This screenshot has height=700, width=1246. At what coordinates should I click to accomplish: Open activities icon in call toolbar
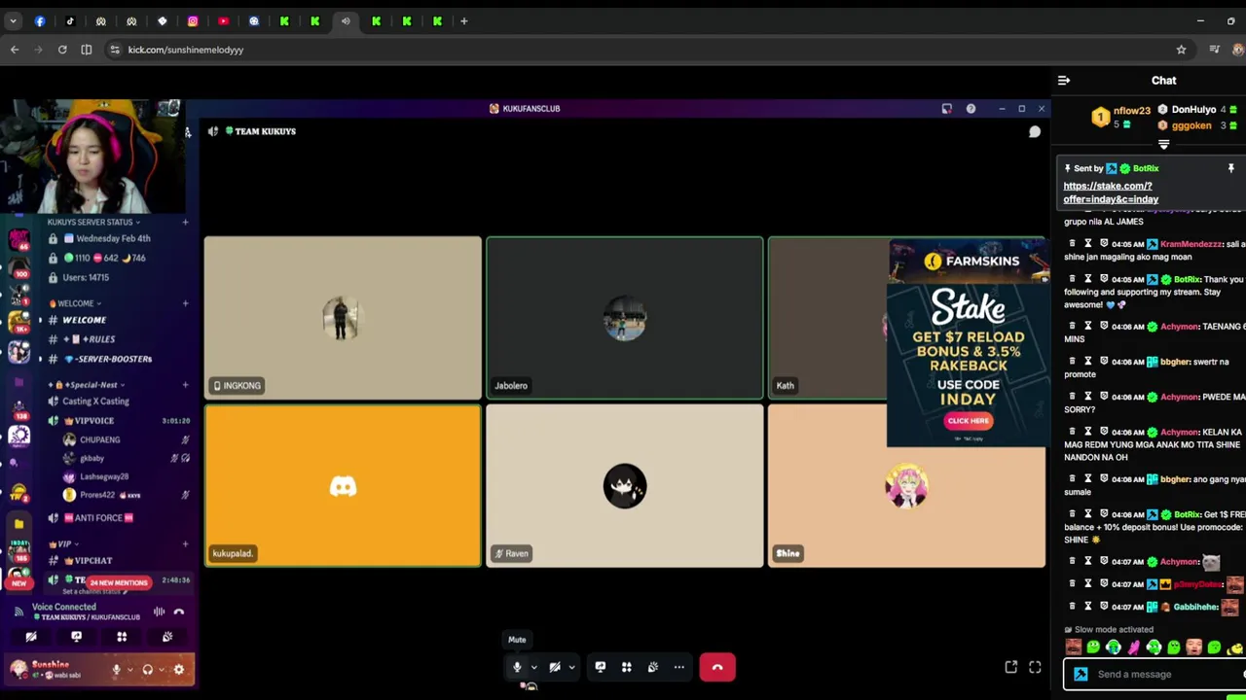(x=627, y=667)
